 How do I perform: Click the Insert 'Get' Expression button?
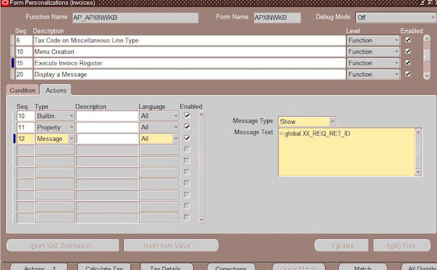click(63, 245)
